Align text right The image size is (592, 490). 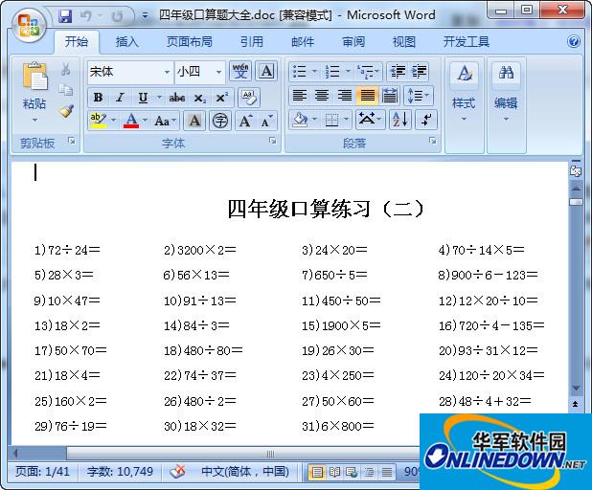point(344,95)
